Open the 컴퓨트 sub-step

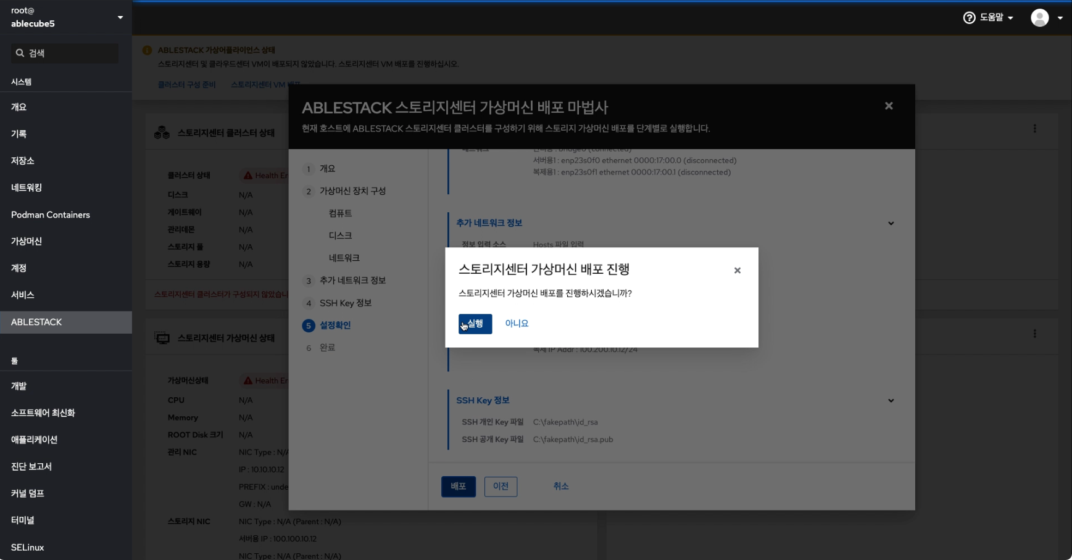[x=340, y=213]
